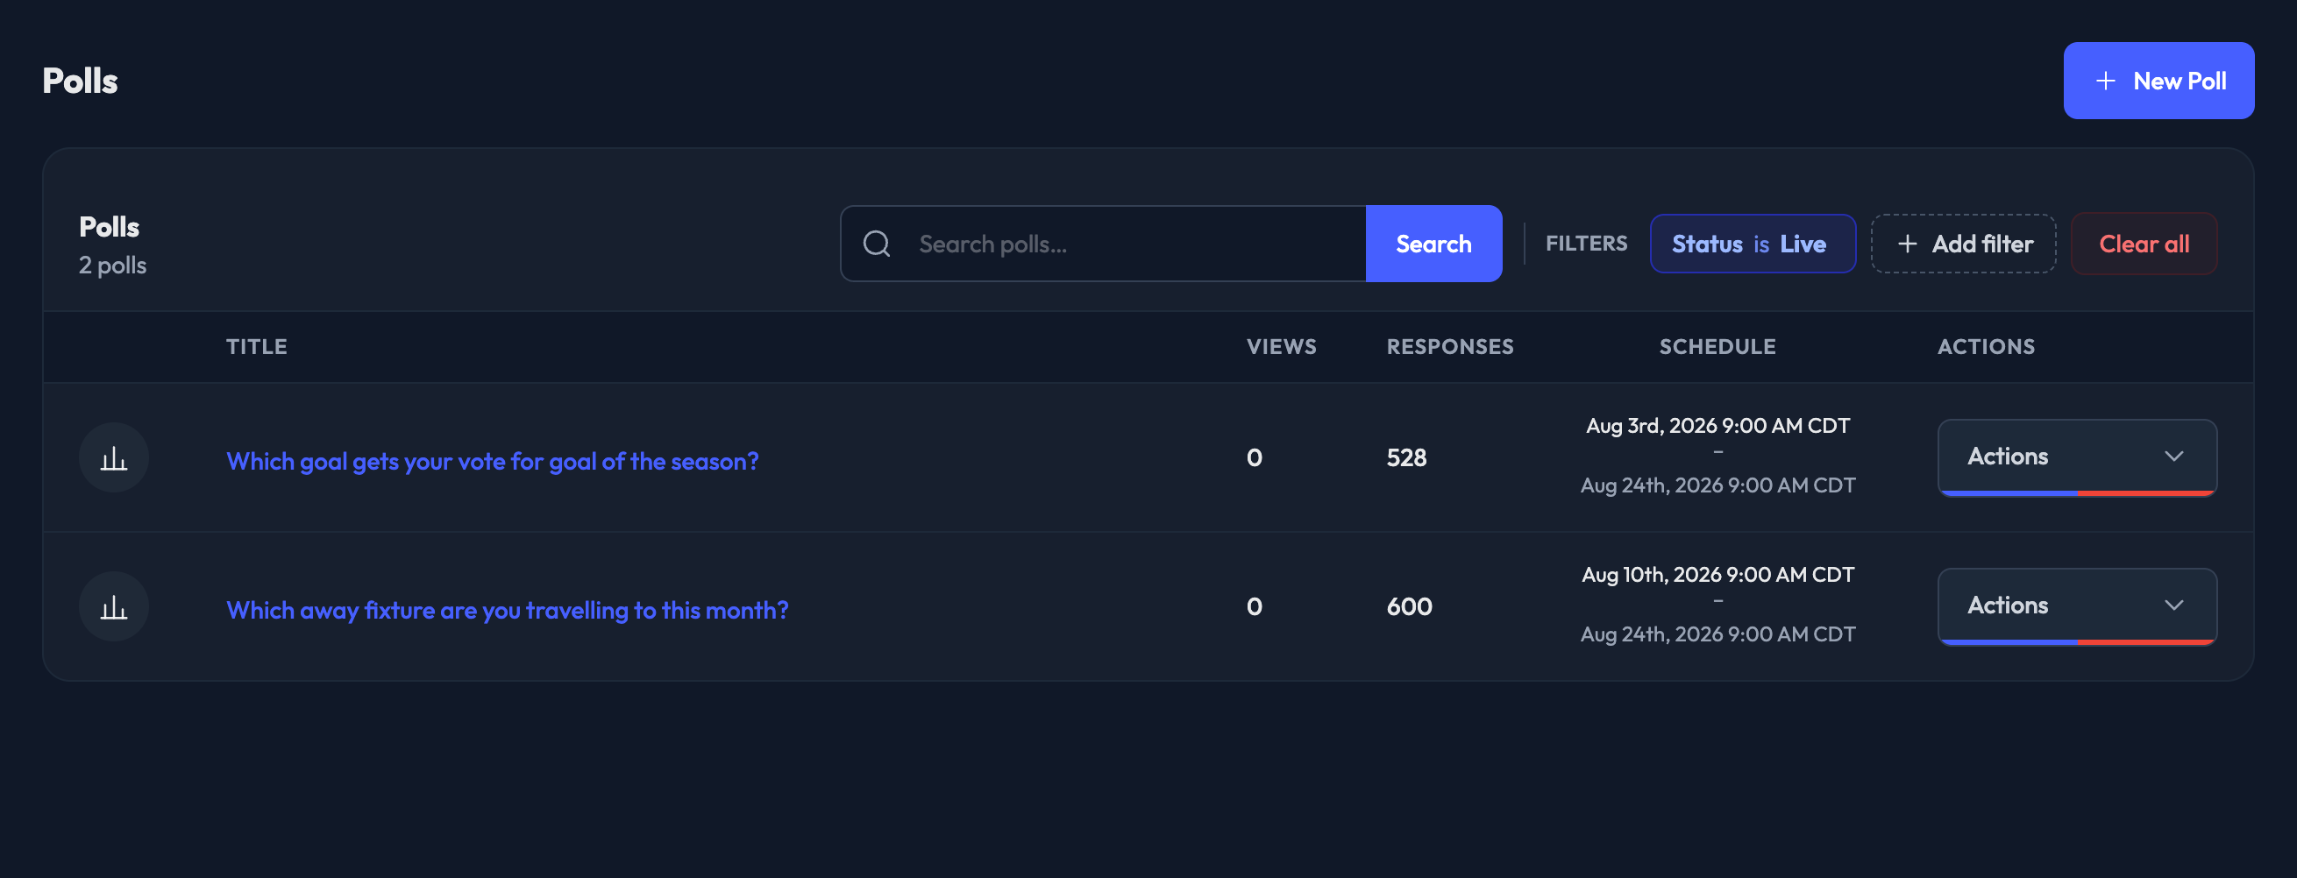The width and height of the screenshot is (2297, 878).
Task: Open the goal of the season poll
Action: 492,461
